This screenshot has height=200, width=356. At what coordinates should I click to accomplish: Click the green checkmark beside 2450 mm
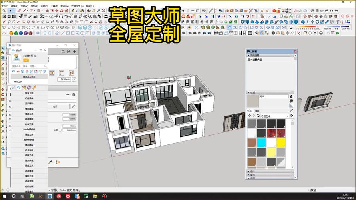pos(74,79)
